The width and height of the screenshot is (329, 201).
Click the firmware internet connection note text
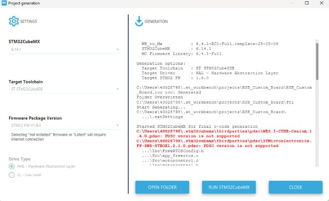click(x=58, y=137)
